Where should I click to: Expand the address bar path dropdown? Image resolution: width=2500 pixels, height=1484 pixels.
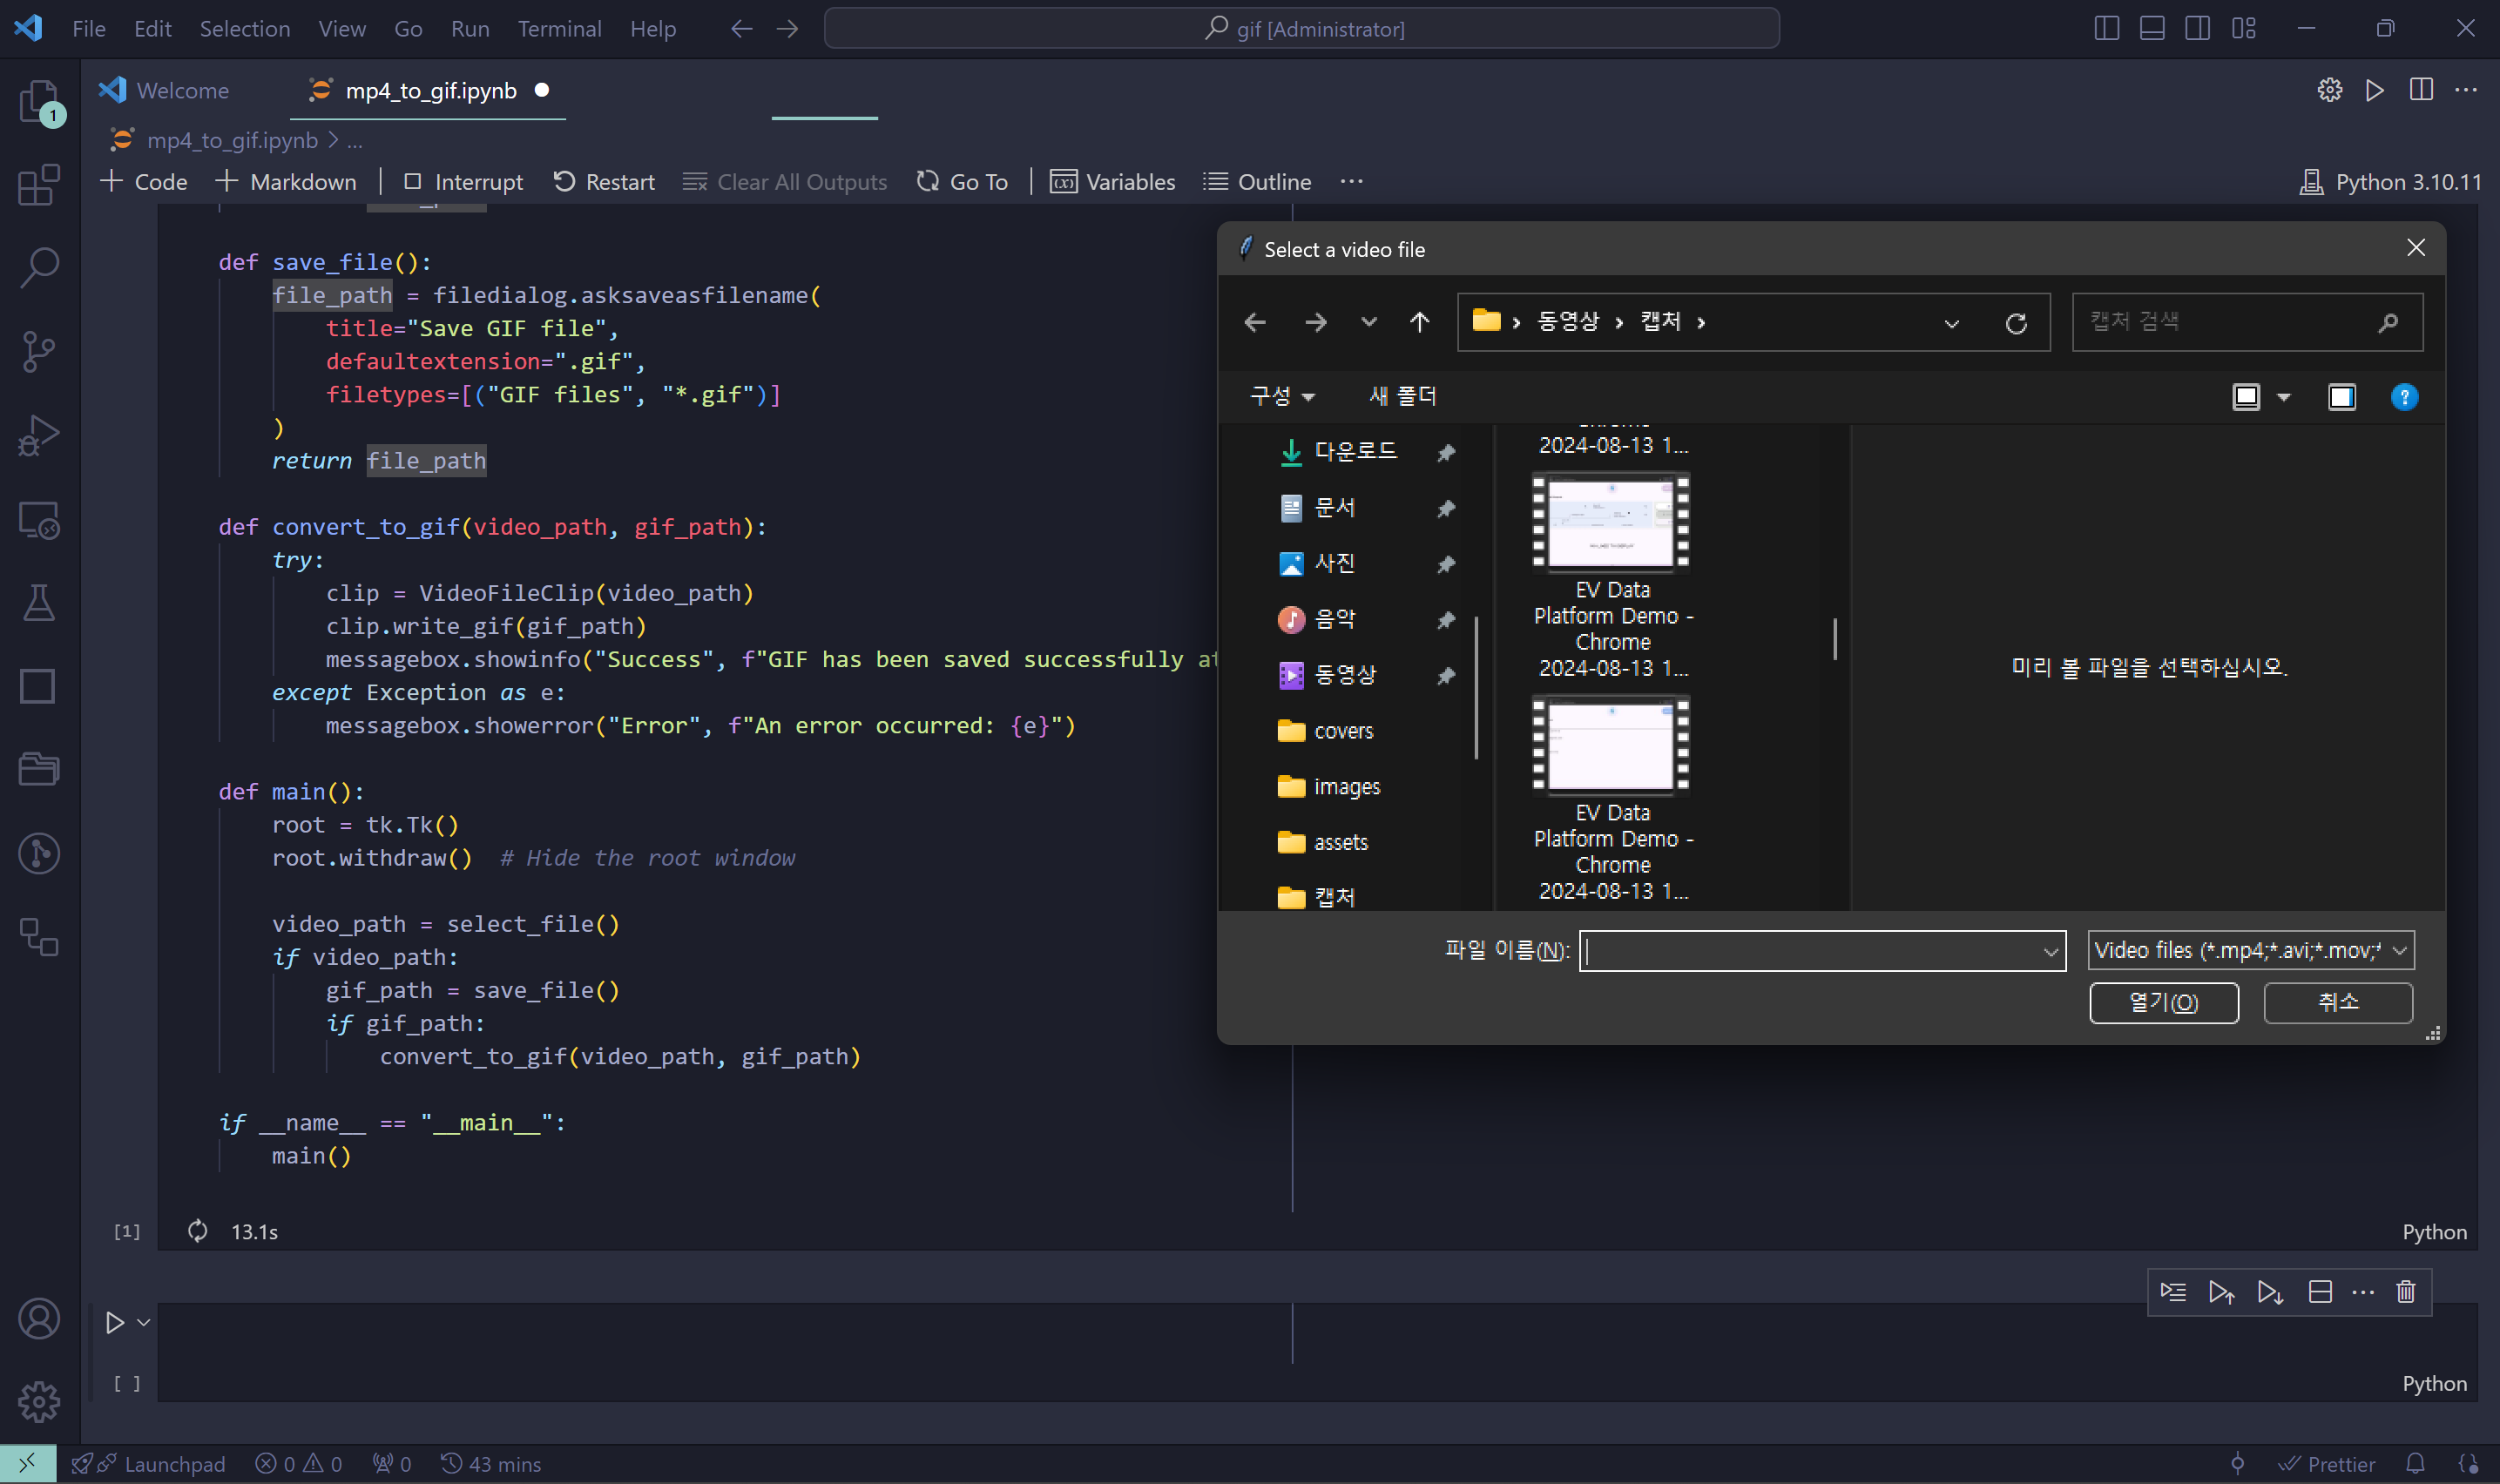[x=1950, y=322]
